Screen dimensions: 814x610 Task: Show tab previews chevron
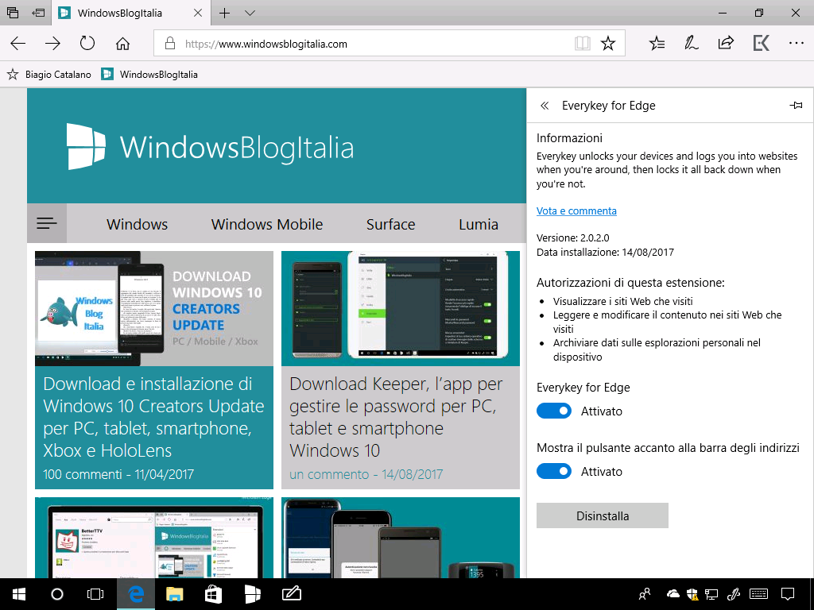pyautogui.click(x=250, y=13)
